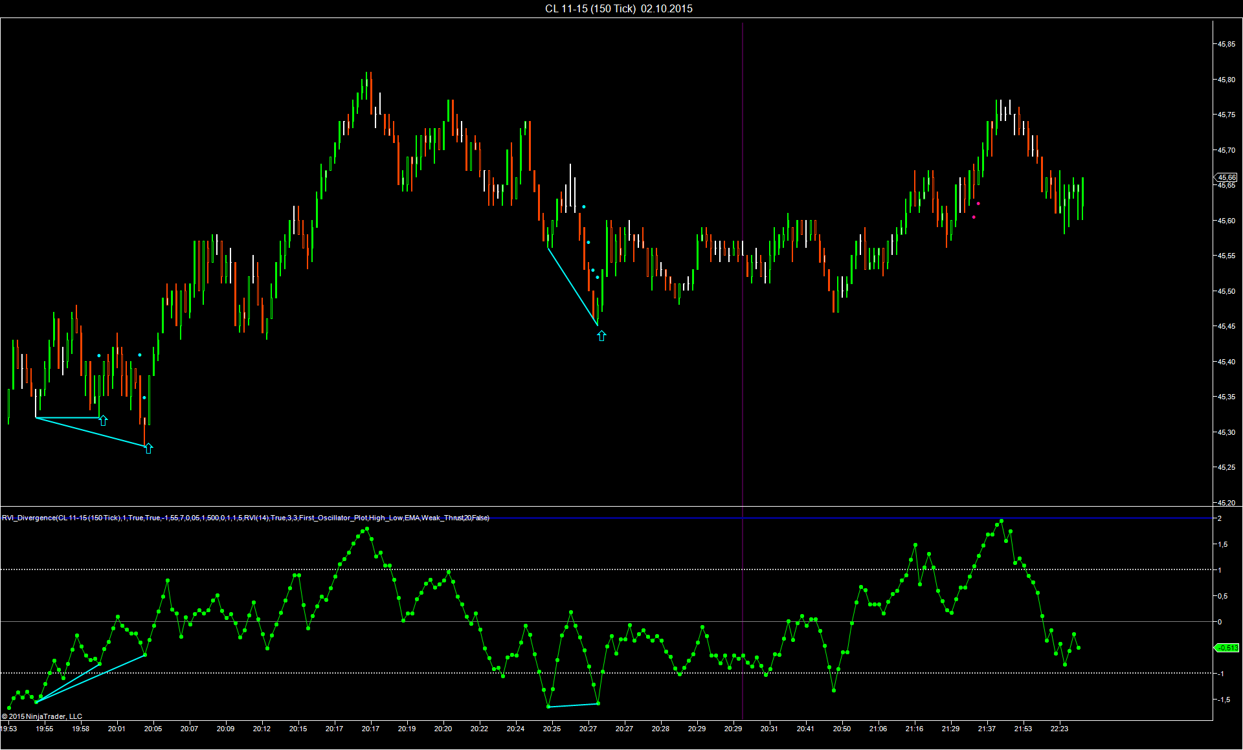Click the NinjaTrader copyright text

click(x=42, y=716)
